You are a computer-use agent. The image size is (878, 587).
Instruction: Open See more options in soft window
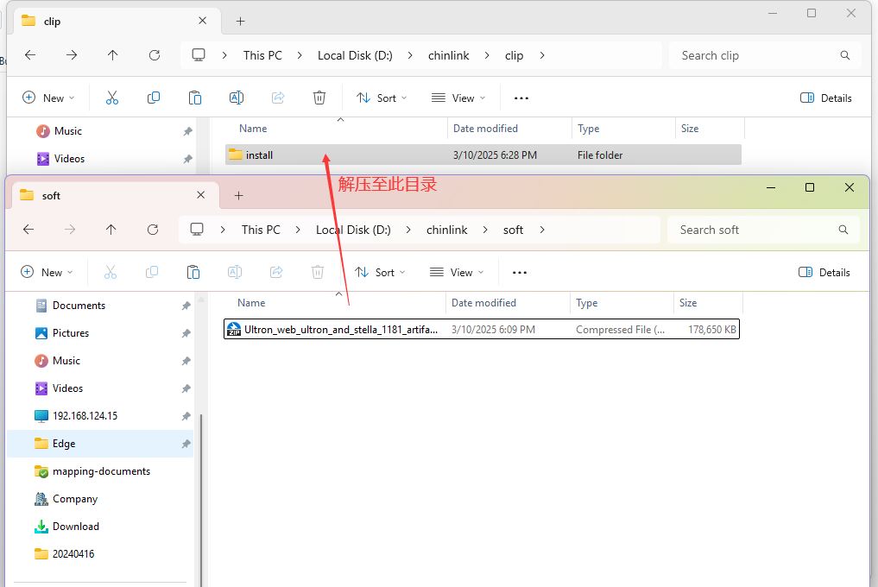click(520, 273)
